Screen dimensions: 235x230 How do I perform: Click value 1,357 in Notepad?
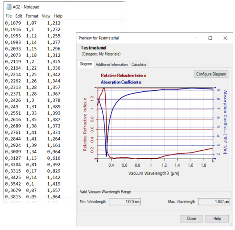point(54,87)
